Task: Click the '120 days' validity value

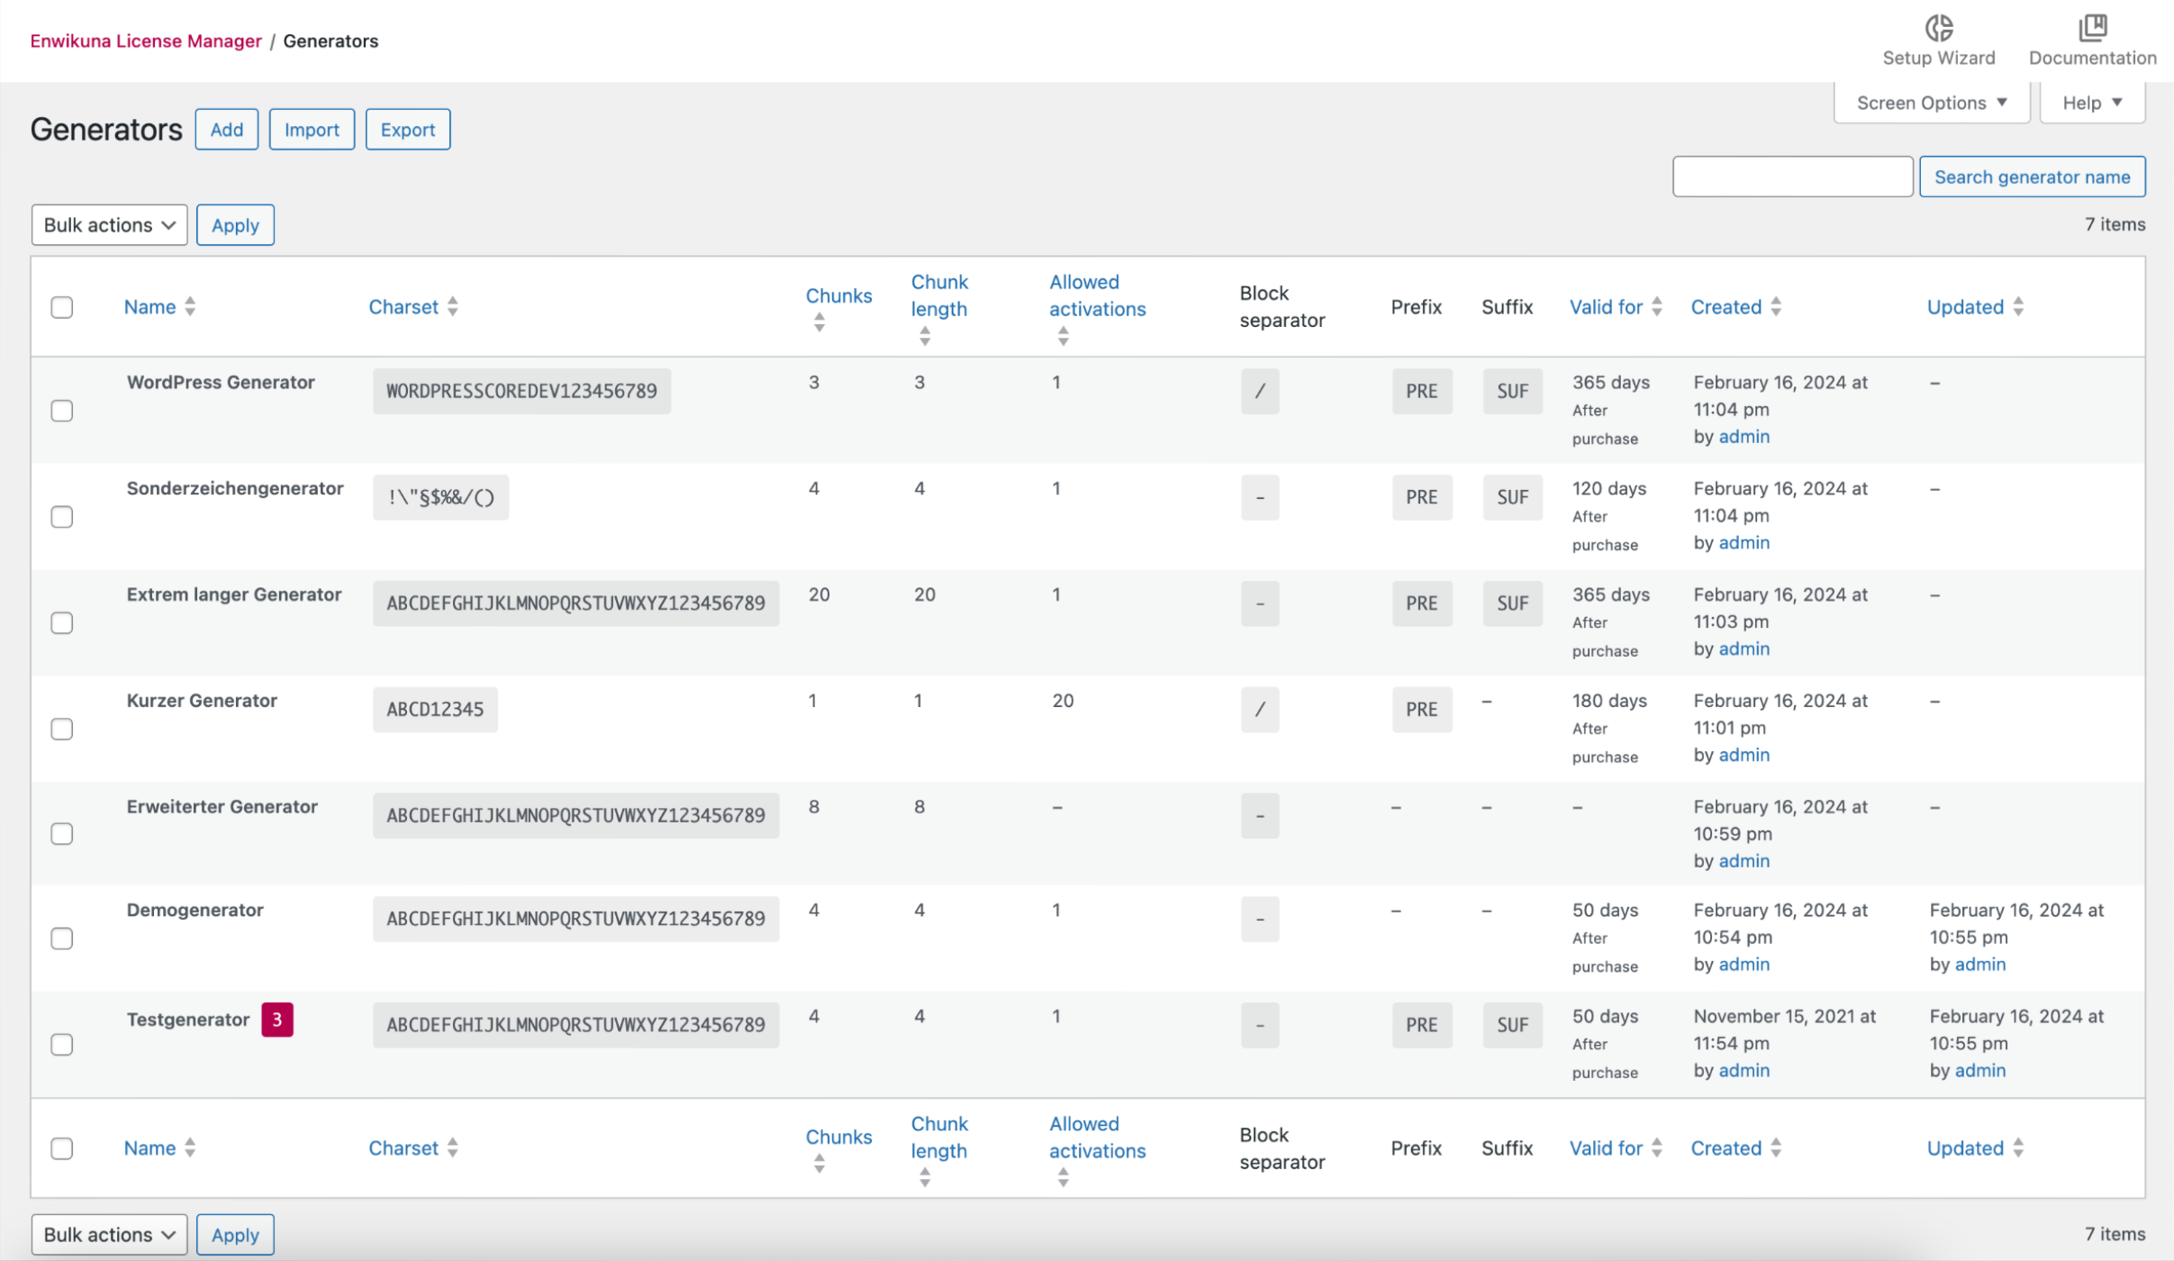Action: pyautogui.click(x=1609, y=488)
